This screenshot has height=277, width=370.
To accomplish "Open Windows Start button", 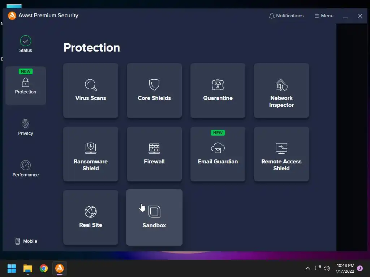I will [12, 268].
